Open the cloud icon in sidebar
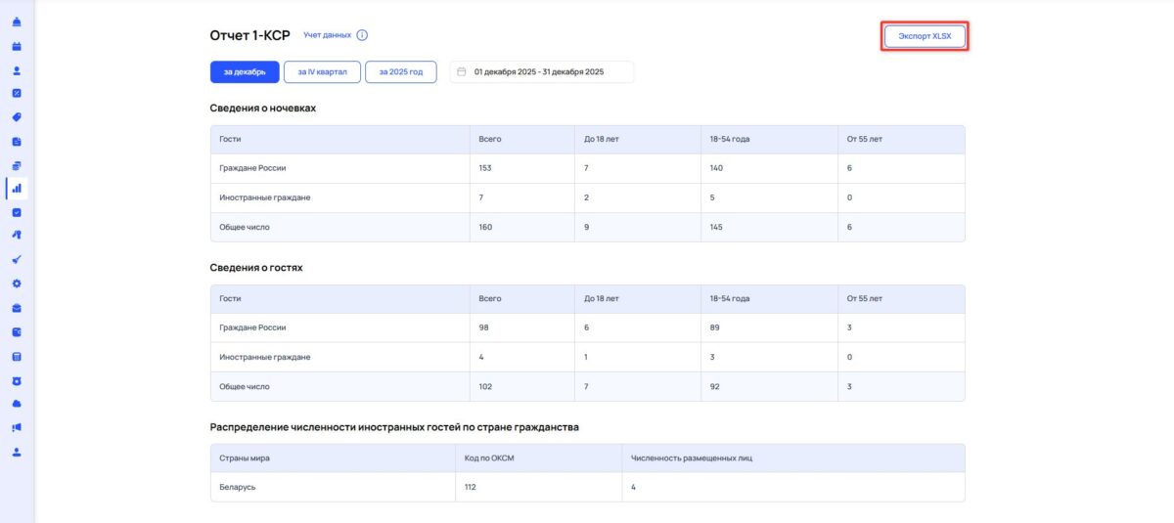 17,403
